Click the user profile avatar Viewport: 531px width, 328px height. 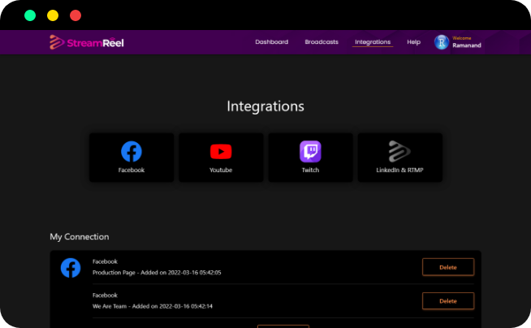pyautogui.click(x=442, y=42)
